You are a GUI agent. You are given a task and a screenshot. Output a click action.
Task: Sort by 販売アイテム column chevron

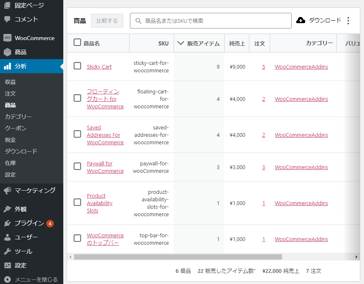pos(181,43)
